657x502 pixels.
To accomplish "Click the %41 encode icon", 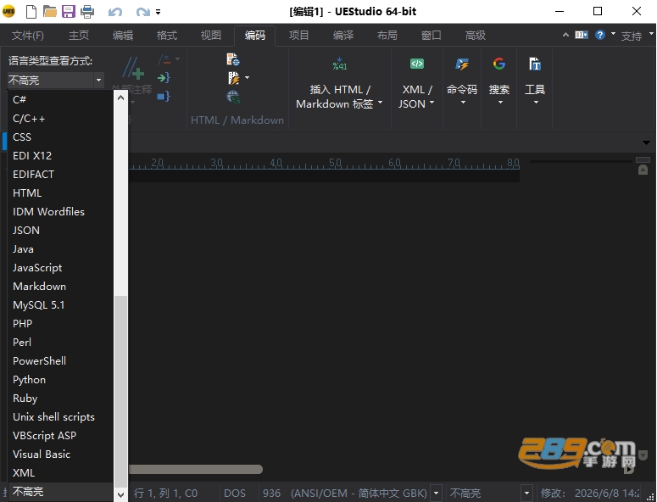I will pos(339,64).
